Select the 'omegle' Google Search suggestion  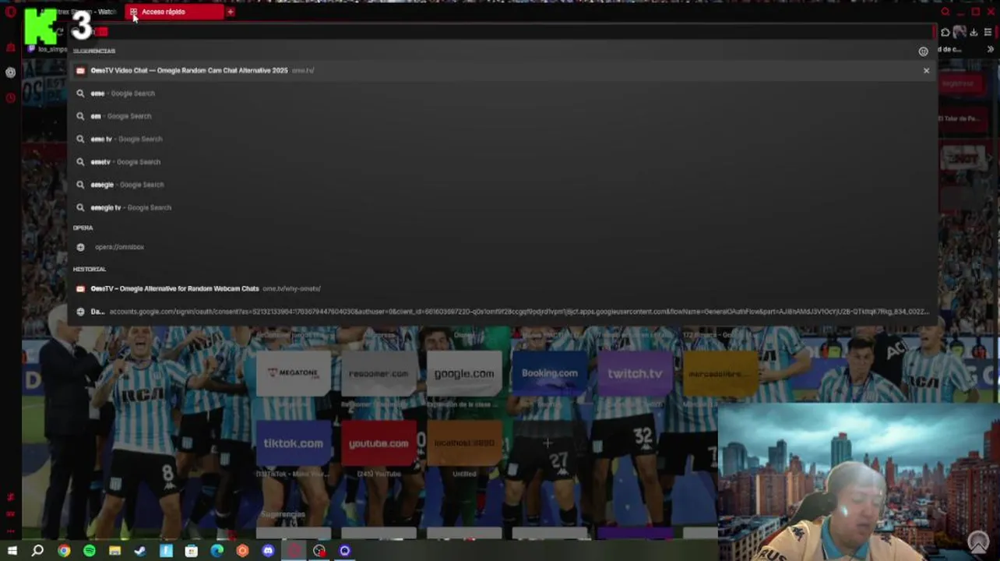pos(502,185)
